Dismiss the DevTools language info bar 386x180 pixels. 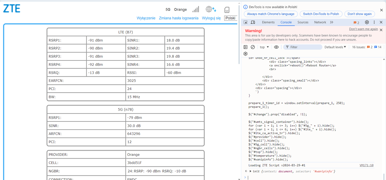point(381,10)
